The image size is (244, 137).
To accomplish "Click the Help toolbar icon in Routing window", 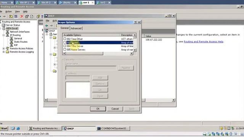I will 38,16.
